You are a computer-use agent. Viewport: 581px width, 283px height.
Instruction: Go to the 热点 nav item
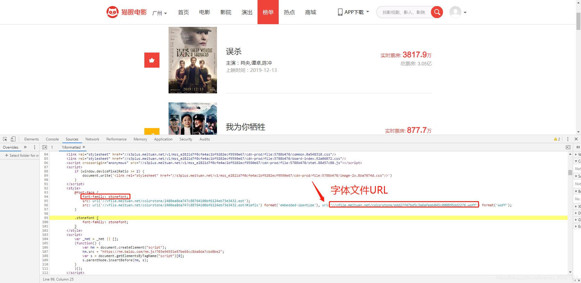[289, 12]
